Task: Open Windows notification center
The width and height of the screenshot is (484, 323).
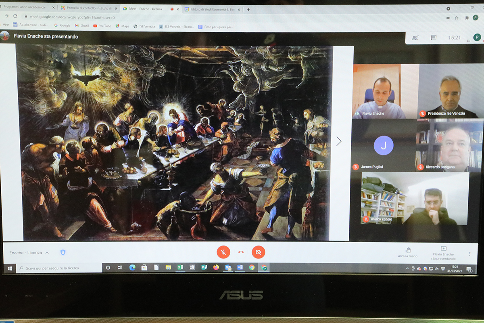Action: tap(469, 269)
